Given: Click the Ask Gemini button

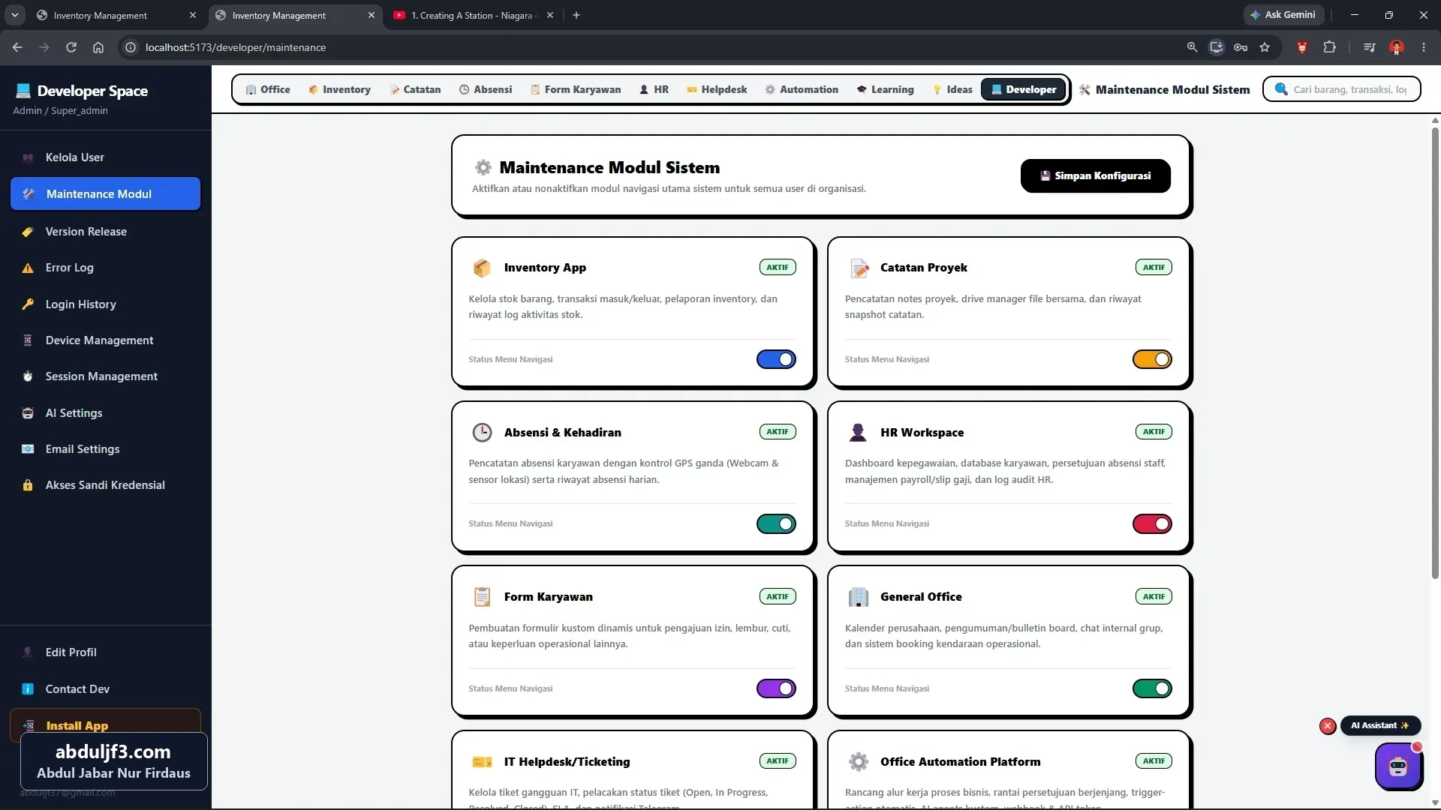Looking at the screenshot, I should click(1283, 15).
